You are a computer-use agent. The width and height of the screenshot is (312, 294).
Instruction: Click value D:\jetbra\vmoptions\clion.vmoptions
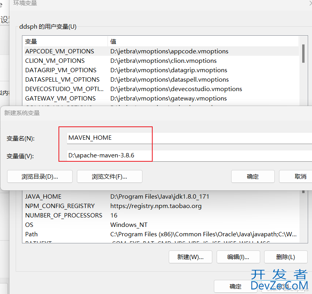[x=163, y=61]
